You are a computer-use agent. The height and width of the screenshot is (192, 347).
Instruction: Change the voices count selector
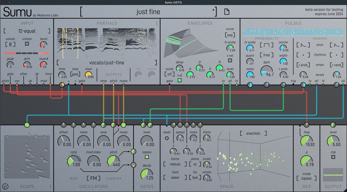[11, 44]
